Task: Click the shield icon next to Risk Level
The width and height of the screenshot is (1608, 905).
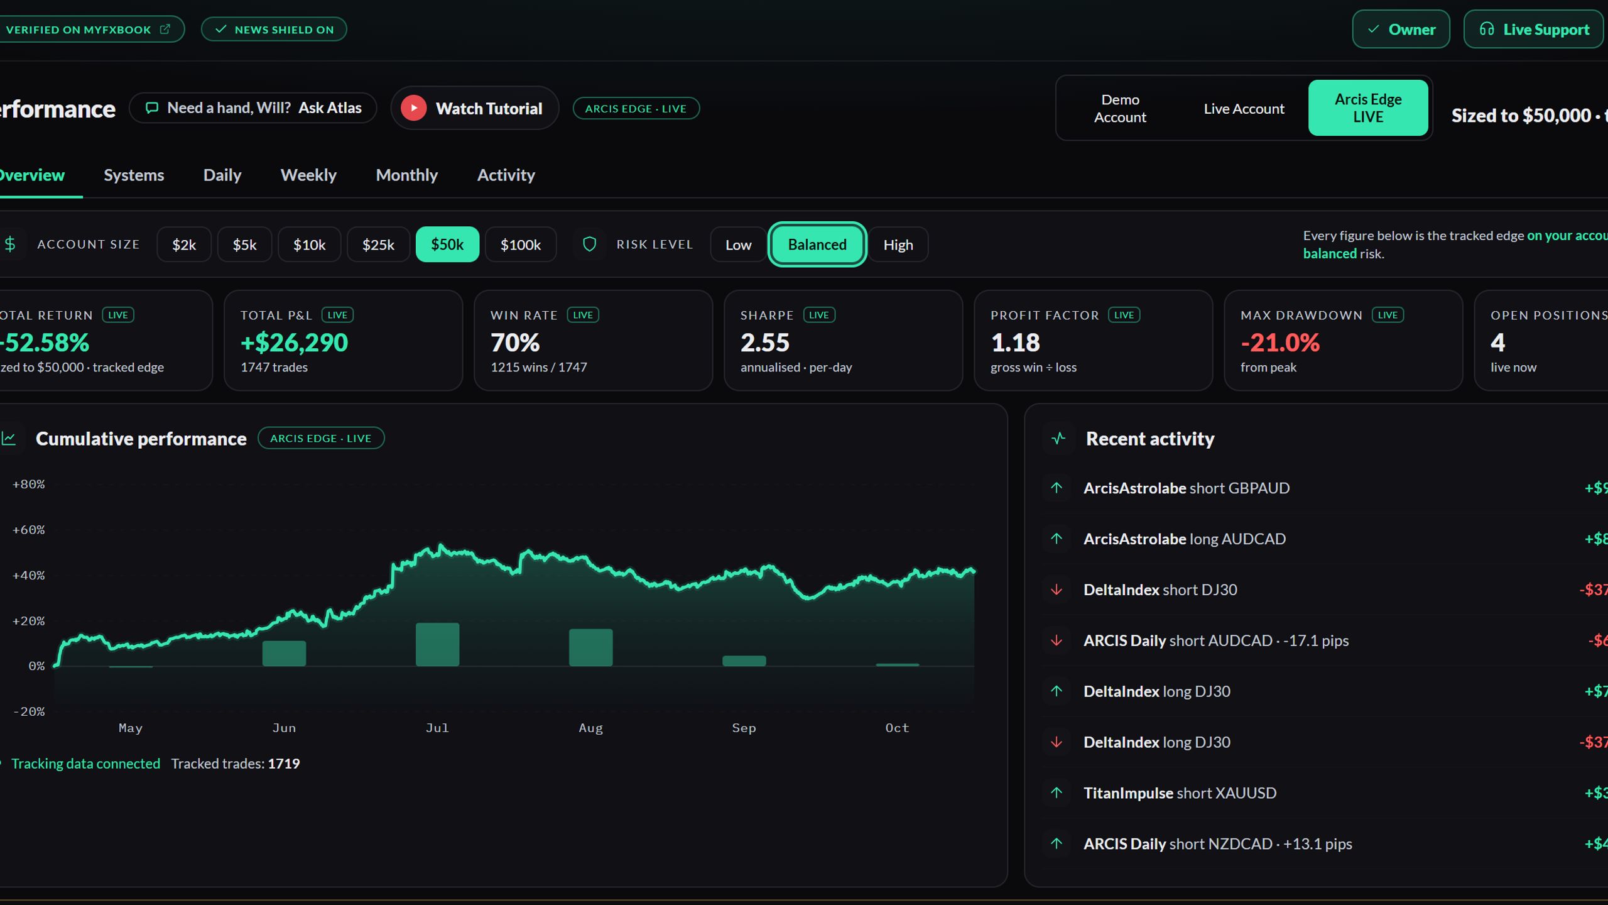Action: [589, 244]
